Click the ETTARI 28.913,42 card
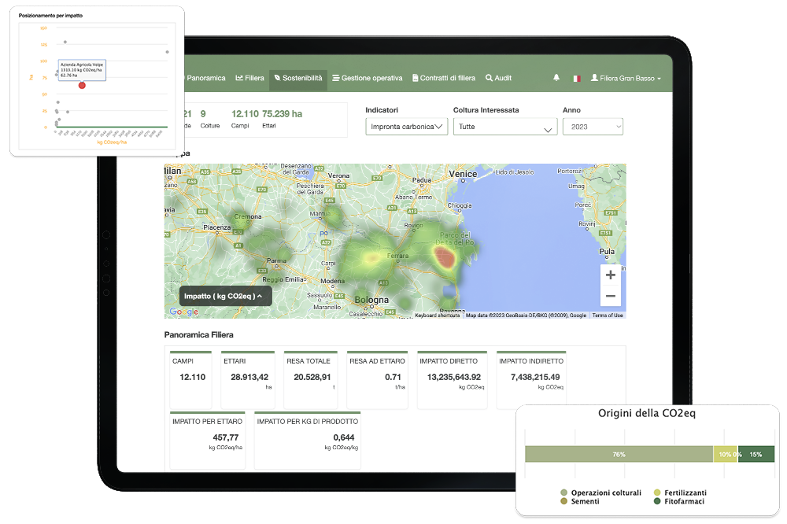787x524 pixels. click(x=247, y=380)
